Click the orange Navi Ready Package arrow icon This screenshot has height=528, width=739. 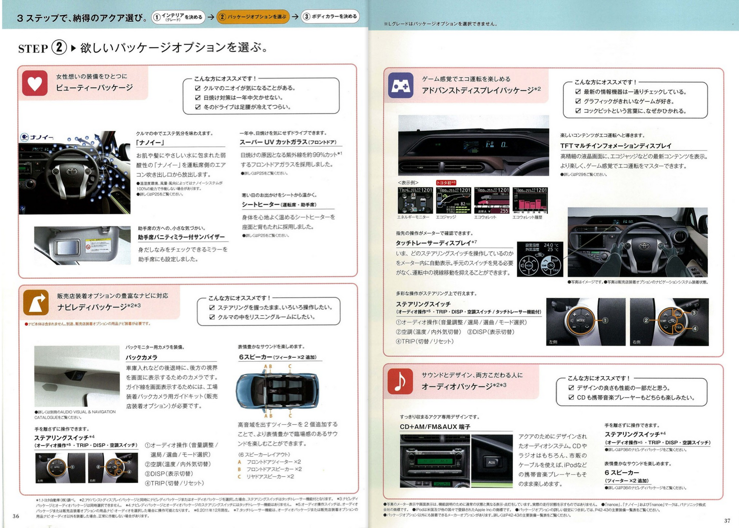tap(36, 303)
